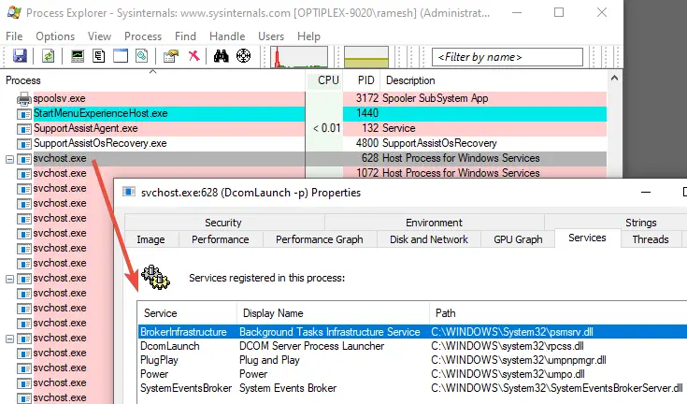
Task: Click the SupportAssistOsRecovery description text
Action: coord(439,143)
